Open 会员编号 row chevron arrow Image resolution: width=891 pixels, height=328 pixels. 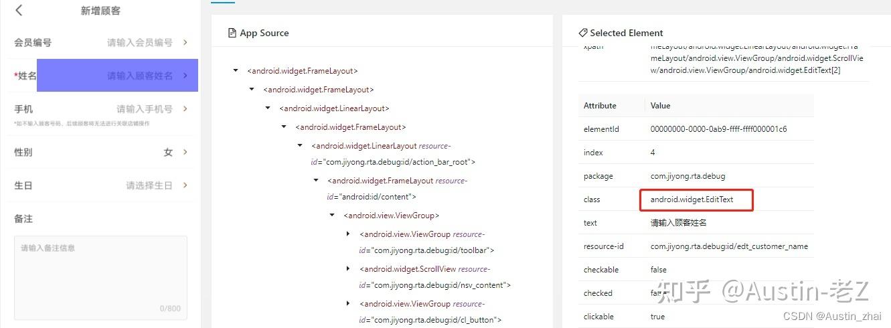coord(185,42)
